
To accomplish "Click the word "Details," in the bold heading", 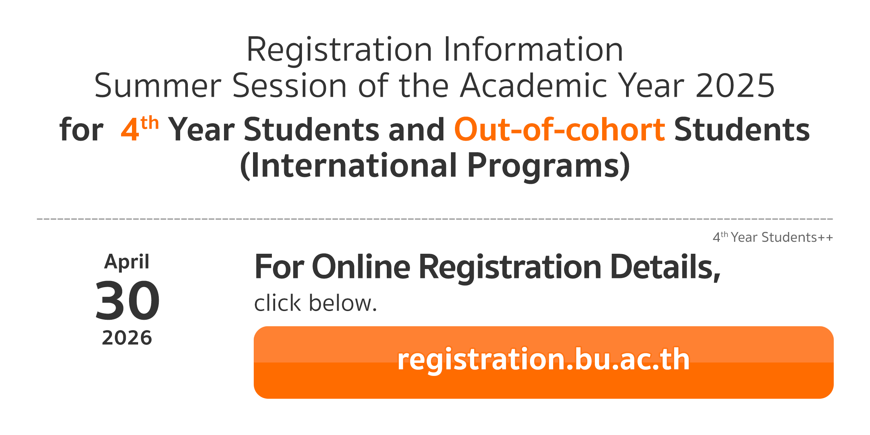I will (x=665, y=267).
